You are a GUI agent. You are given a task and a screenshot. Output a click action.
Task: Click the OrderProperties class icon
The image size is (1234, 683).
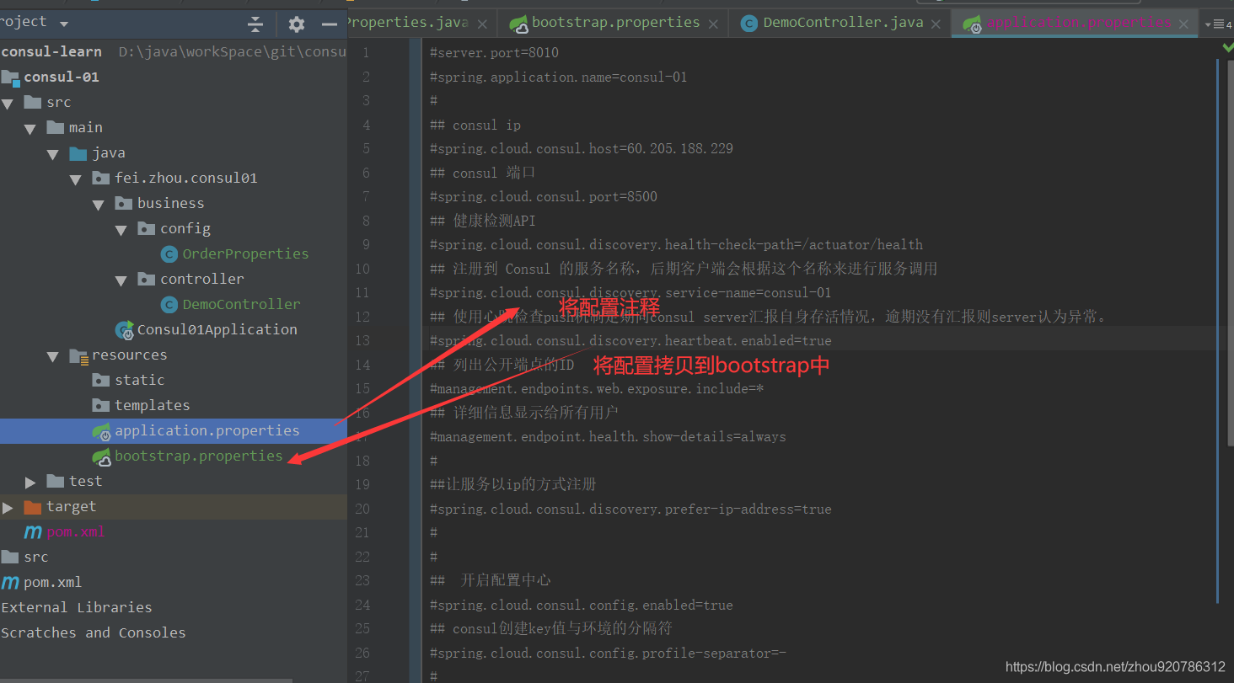tap(169, 254)
